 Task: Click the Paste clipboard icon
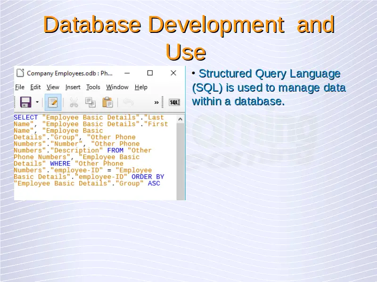pos(107,102)
